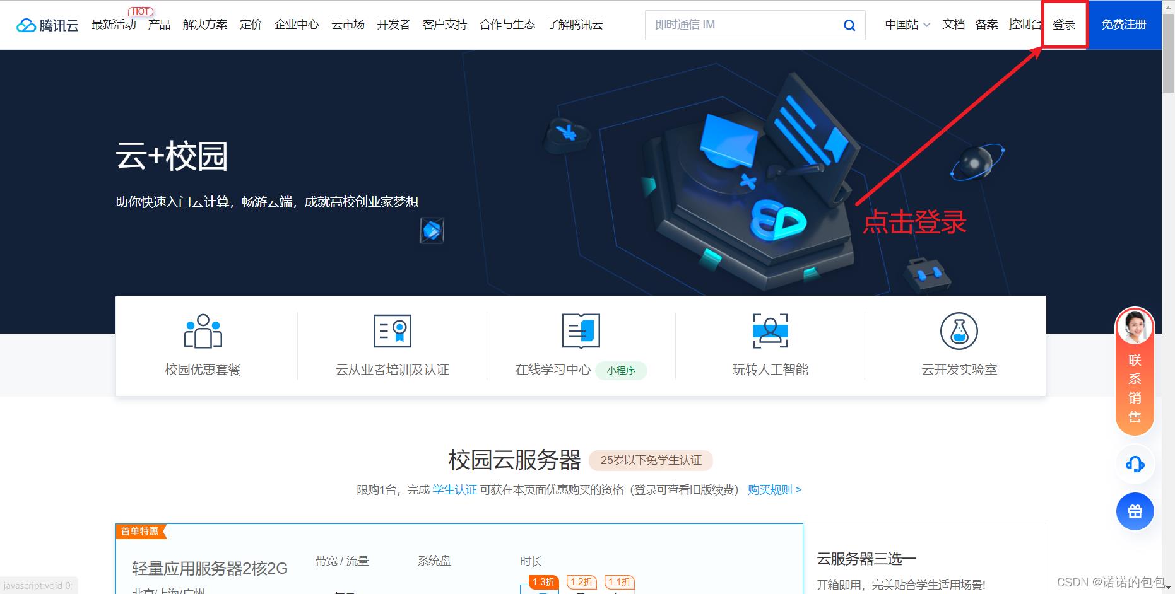1175x594 pixels.
Task: Open the 开发者 menu
Action: click(393, 25)
